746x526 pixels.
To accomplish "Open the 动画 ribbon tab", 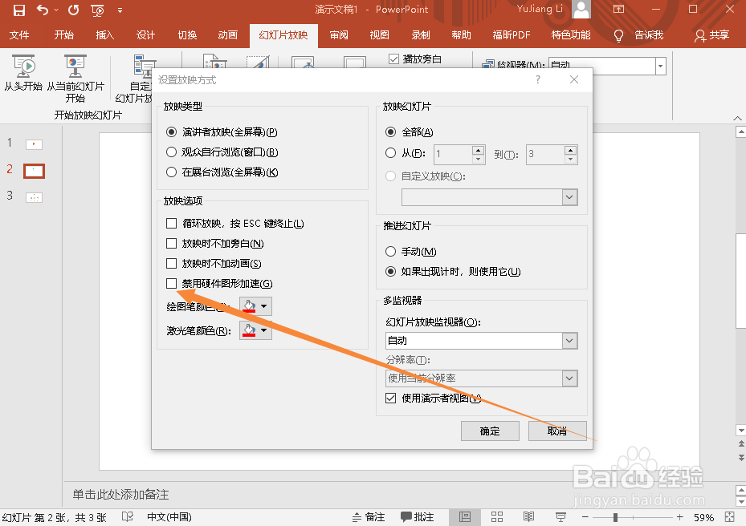I will pos(227,35).
